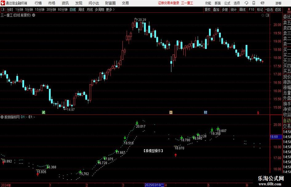
Task: Switch to the 30分钟 period
Action: [51, 10]
